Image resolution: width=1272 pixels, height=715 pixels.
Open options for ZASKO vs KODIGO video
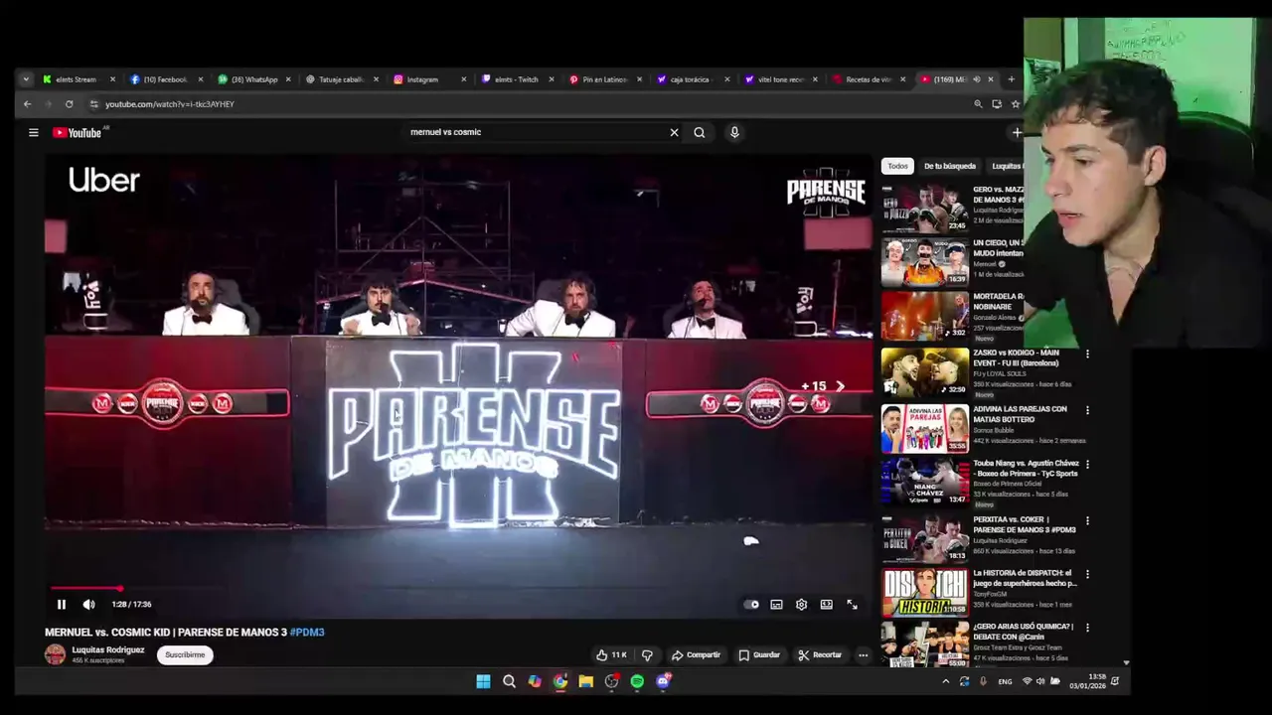[x=1087, y=355]
